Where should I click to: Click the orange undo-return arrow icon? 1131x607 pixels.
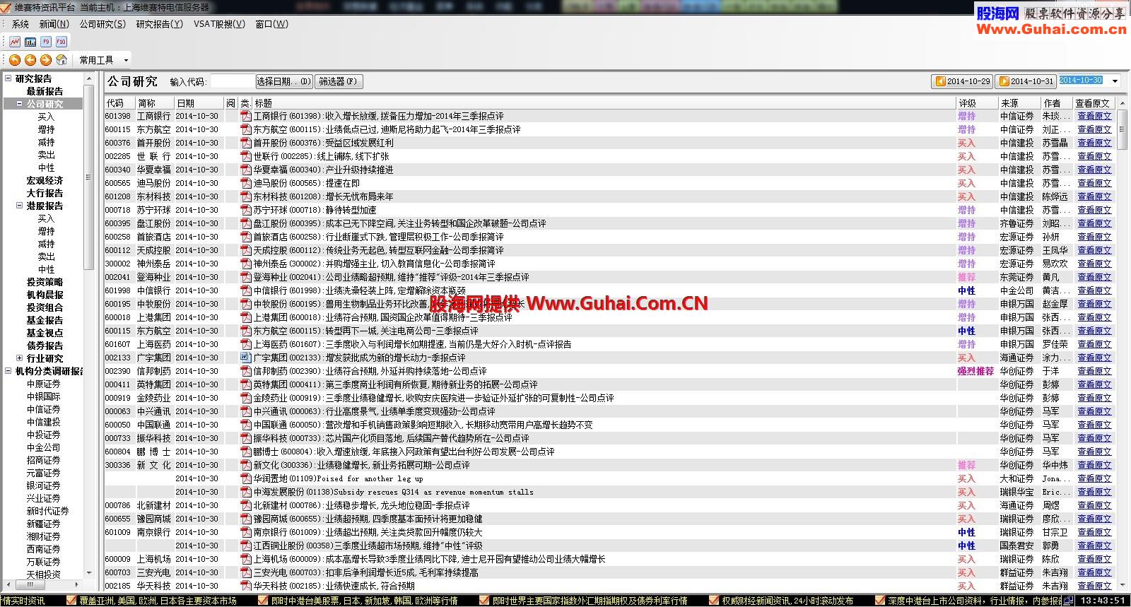[x=15, y=60]
